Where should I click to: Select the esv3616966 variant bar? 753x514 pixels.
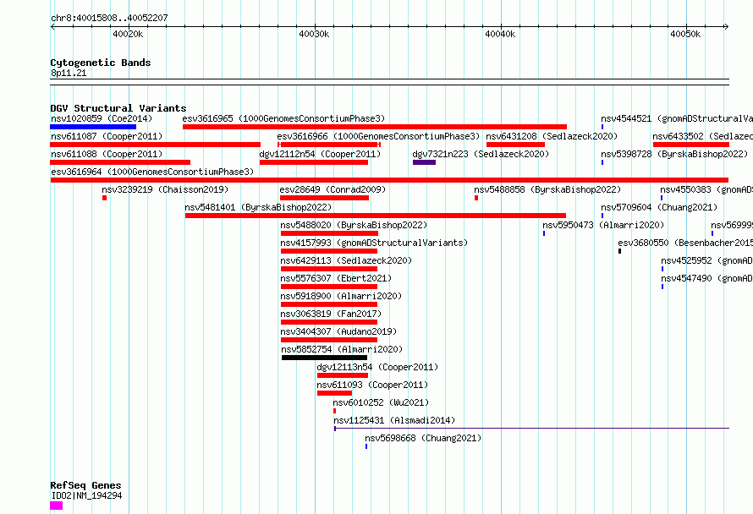pyautogui.click(x=329, y=145)
